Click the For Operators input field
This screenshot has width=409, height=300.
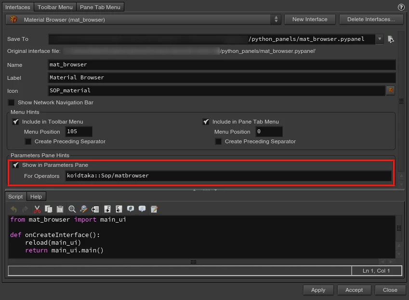pyautogui.click(x=228, y=176)
